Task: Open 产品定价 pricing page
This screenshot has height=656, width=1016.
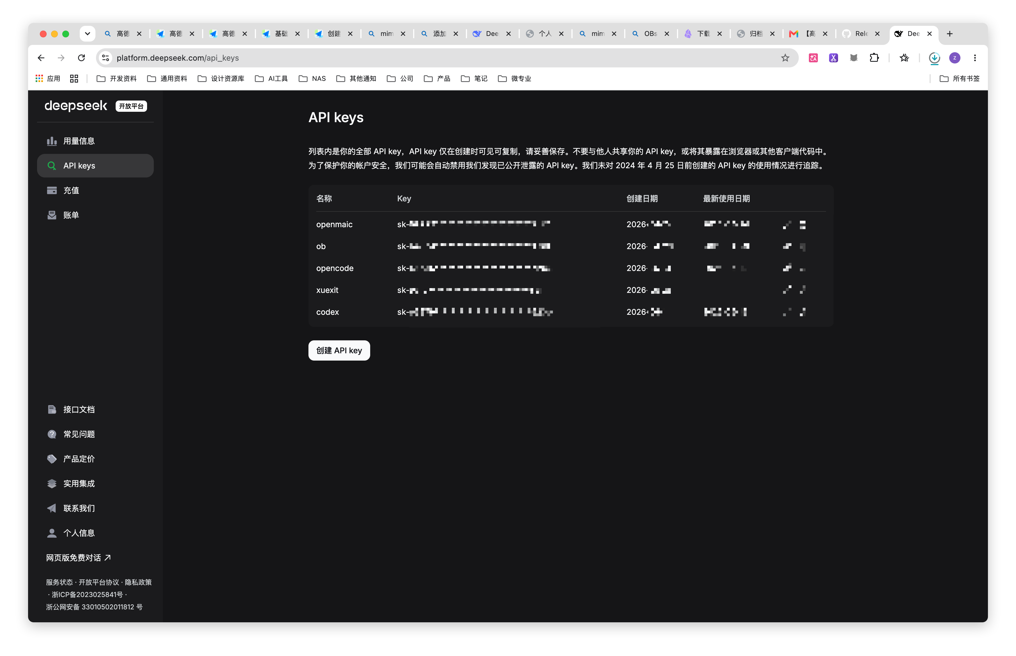Action: coord(95,459)
